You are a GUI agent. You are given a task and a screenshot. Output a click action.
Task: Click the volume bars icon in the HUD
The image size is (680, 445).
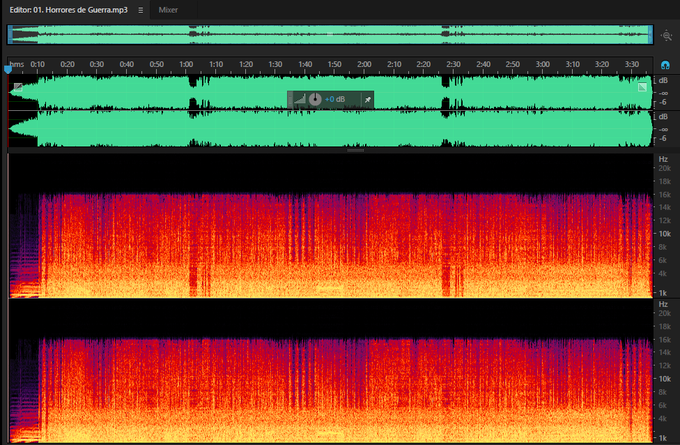300,100
